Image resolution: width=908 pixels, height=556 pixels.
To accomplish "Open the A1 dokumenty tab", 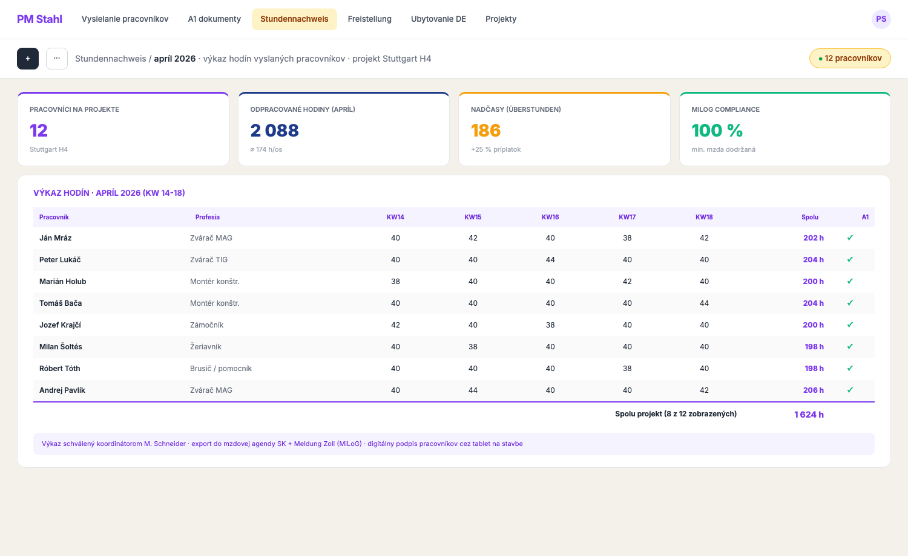I will point(214,19).
